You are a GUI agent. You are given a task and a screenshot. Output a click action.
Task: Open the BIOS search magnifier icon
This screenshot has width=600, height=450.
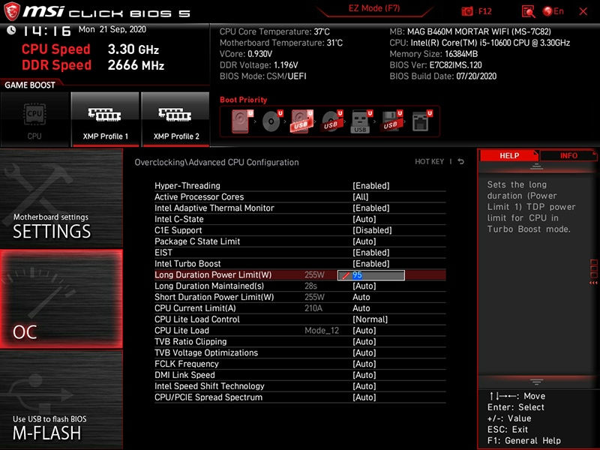[x=529, y=11]
